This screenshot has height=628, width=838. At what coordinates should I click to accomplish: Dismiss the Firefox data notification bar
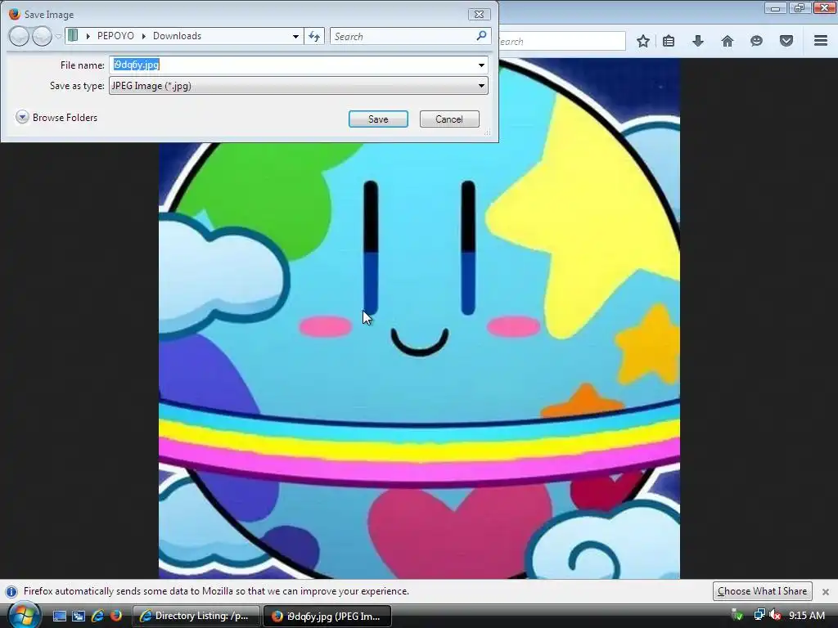click(826, 592)
